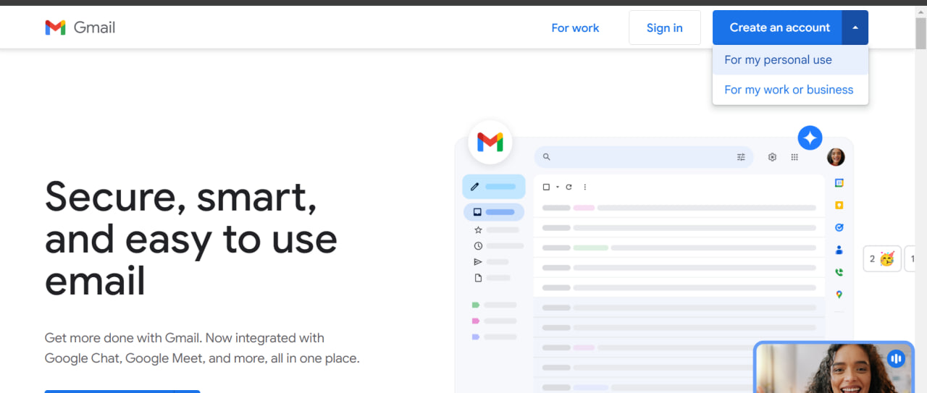This screenshot has width=927, height=393.
Task: Click the pink label icon in illustration
Action: [x=476, y=321]
